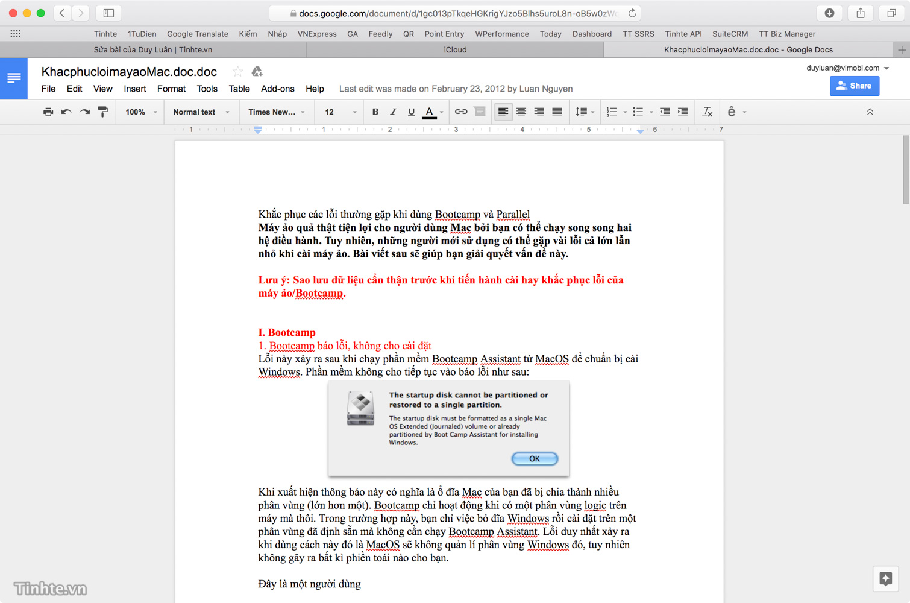Image resolution: width=910 pixels, height=603 pixels.
Task: Expand numbered list style dropdown arrow
Action: (x=625, y=112)
